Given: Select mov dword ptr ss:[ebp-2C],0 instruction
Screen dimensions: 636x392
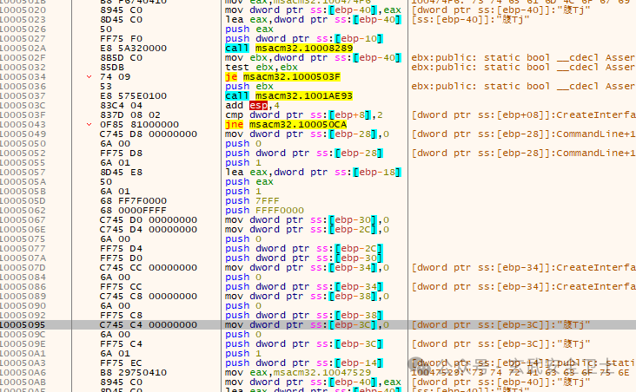Looking at the screenshot, I should pyautogui.click(x=307, y=230).
